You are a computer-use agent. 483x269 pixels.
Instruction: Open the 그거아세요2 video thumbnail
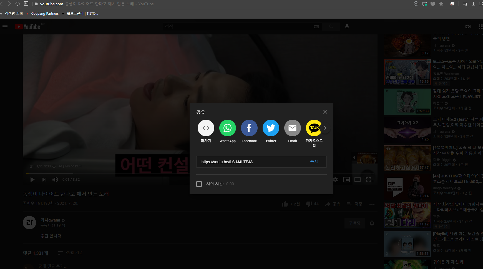pyautogui.click(x=407, y=130)
